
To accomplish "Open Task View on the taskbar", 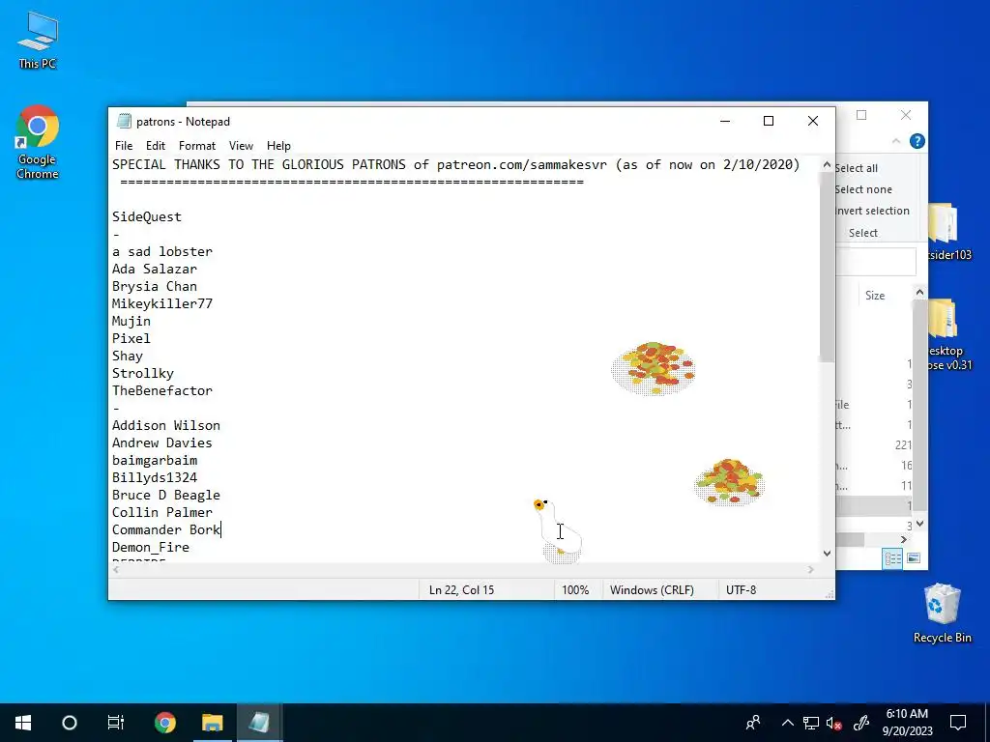I will click(x=116, y=723).
